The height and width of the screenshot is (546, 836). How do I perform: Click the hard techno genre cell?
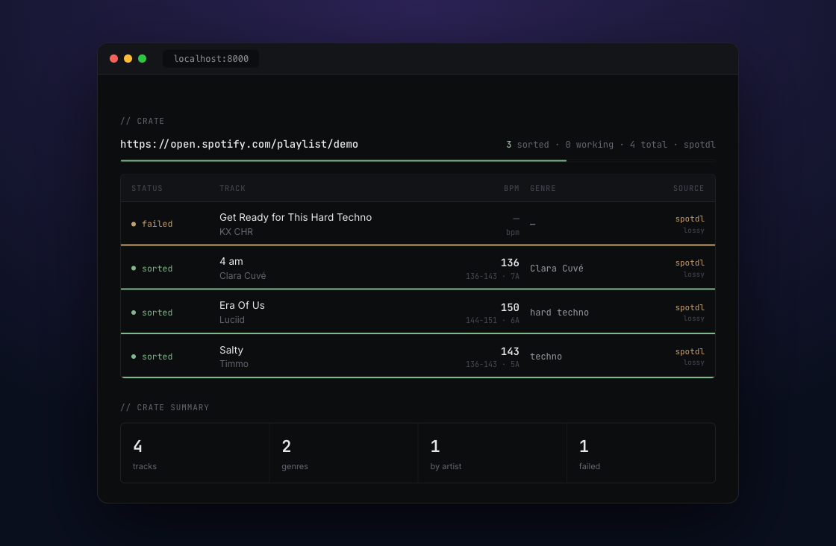[x=559, y=313]
